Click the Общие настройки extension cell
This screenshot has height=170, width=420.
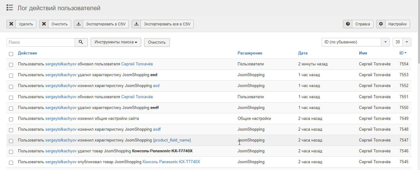[x=254, y=119]
